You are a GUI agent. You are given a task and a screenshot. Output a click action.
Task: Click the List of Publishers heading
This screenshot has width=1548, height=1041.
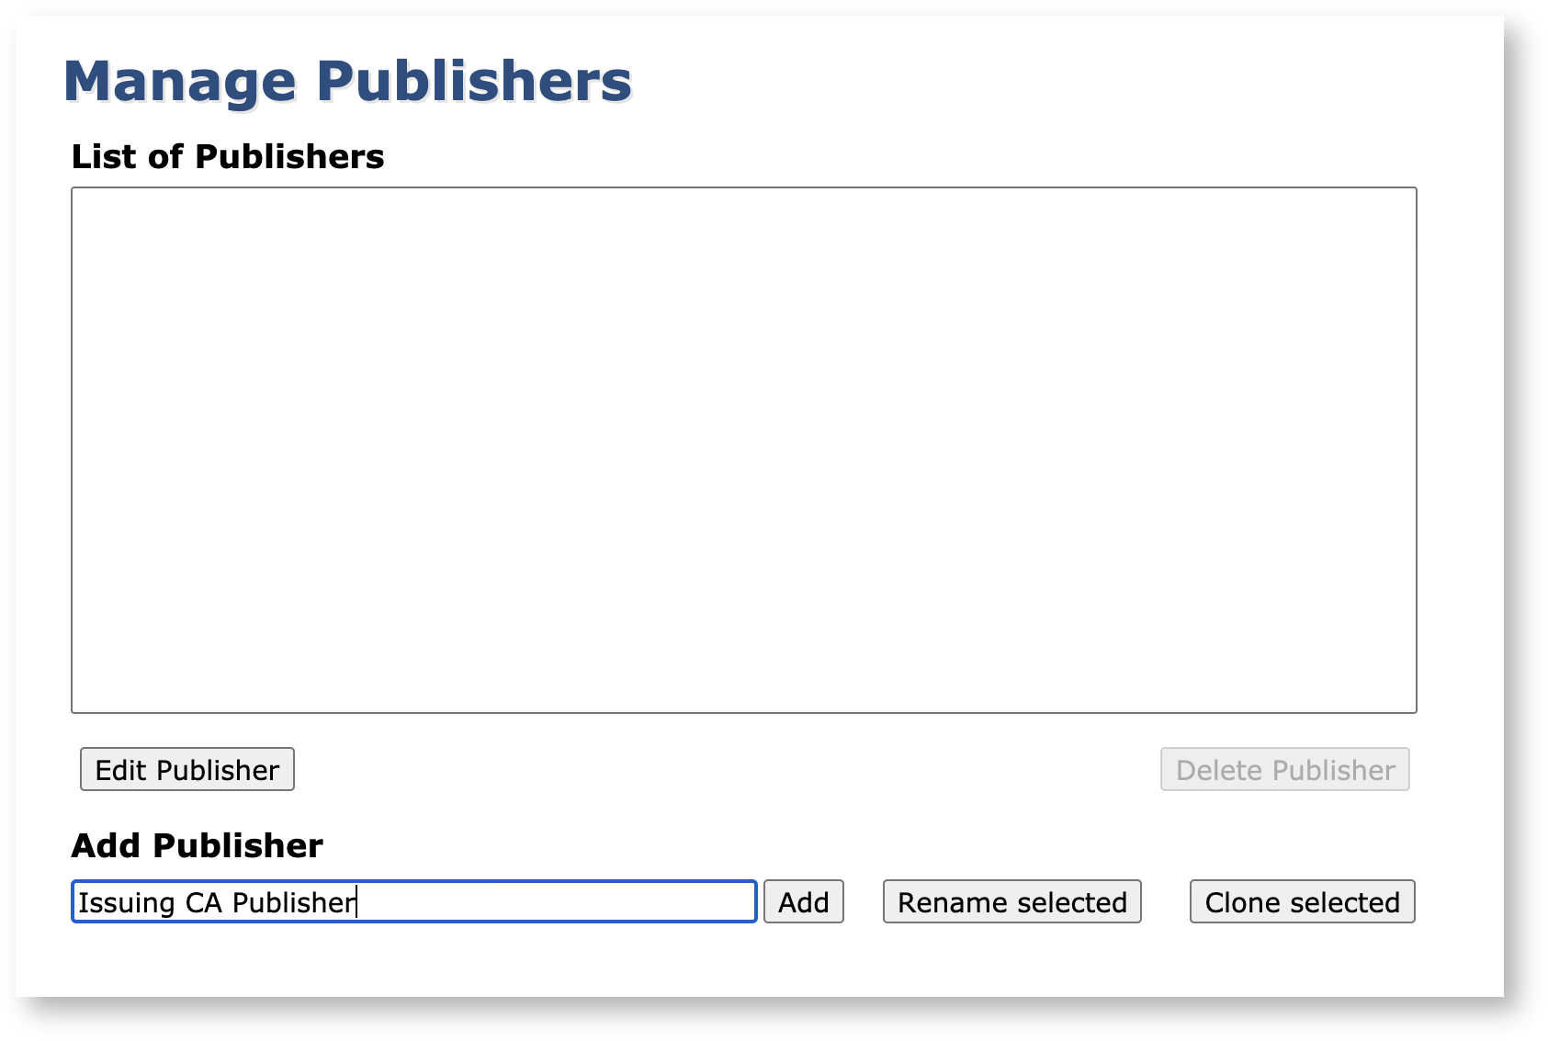(228, 157)
